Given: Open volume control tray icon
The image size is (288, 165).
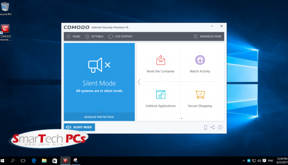Looking at the screenshot, I should (x=259, y=161).
